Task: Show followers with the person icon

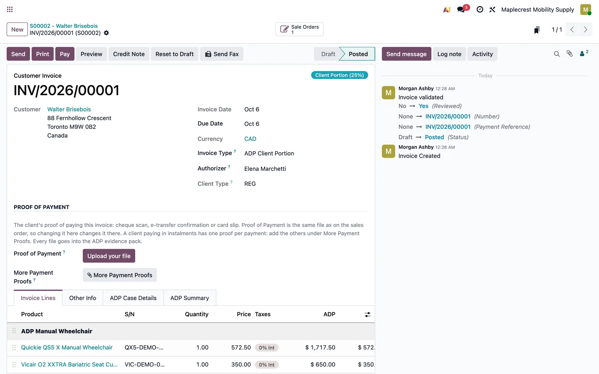Action: 584,53
